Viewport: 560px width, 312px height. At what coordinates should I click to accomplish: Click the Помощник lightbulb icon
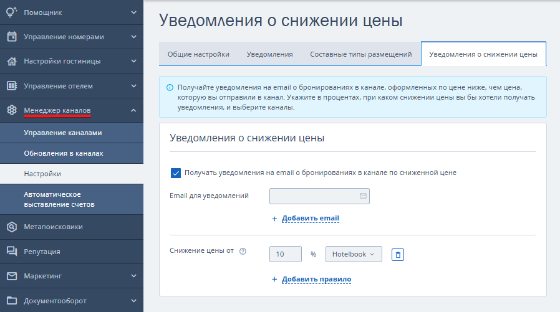coord(12,12)
